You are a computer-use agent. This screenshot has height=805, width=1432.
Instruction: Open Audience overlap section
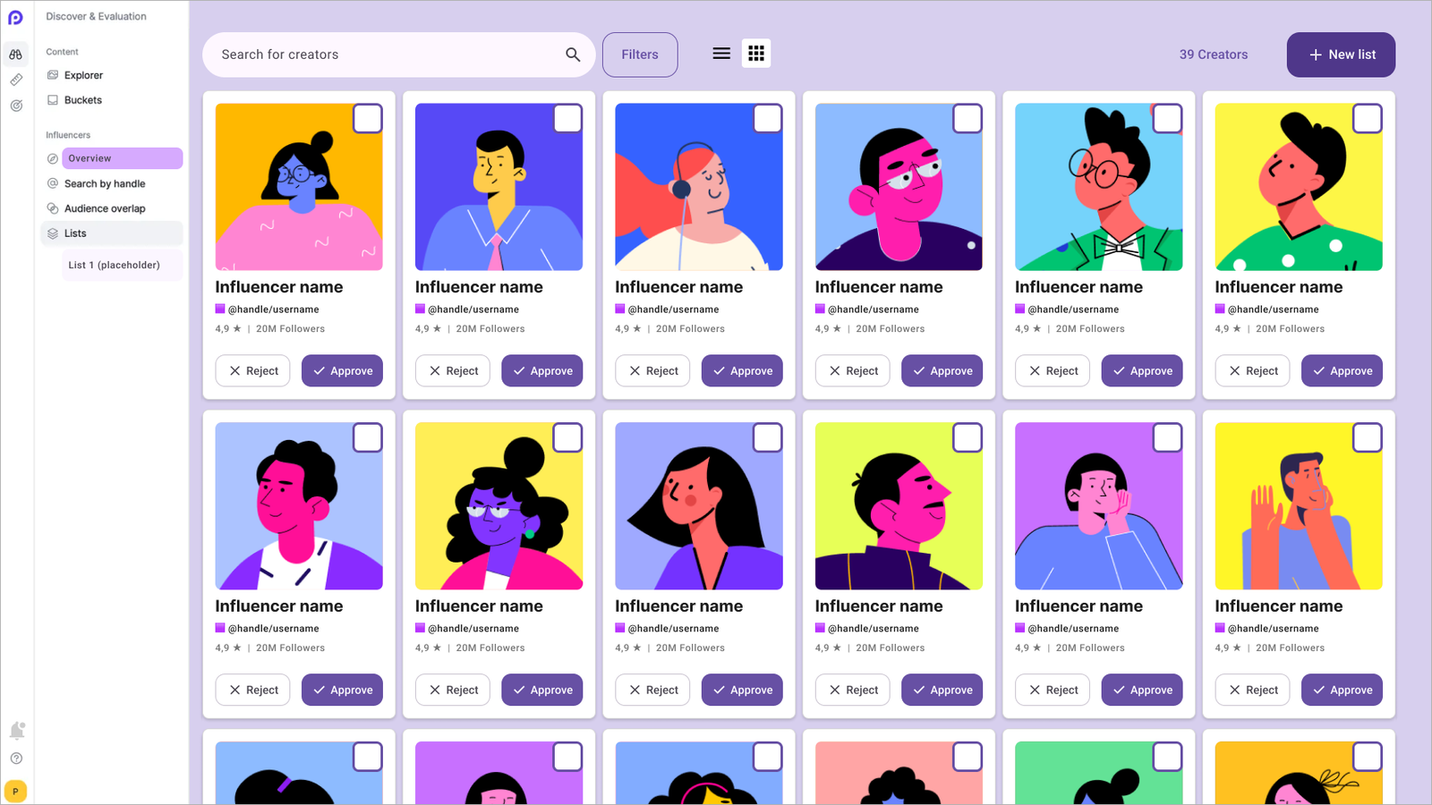point(105,208)
